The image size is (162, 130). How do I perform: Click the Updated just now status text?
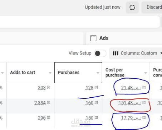click(x=103, y=7)
